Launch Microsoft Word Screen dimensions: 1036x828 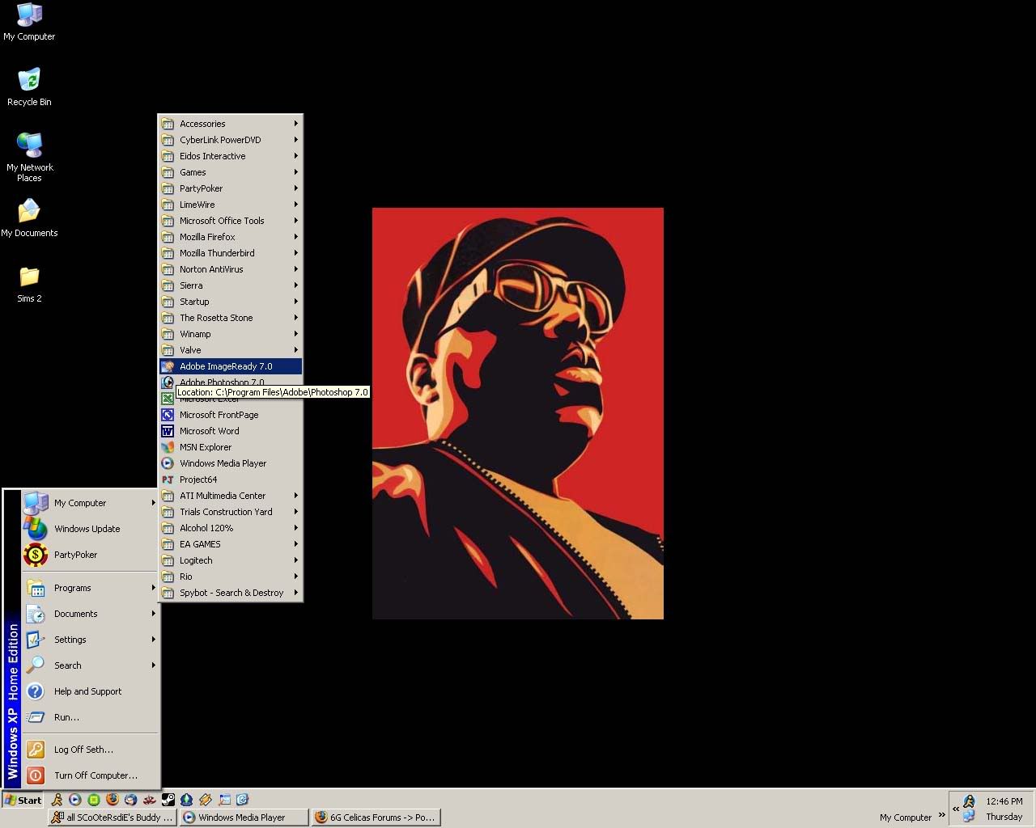coord(231,431)
